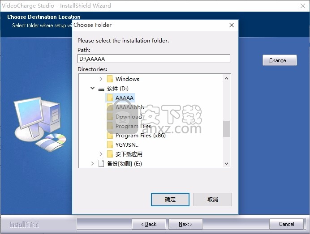Choose the YGYJSN.. directory label

pos(127,145)
